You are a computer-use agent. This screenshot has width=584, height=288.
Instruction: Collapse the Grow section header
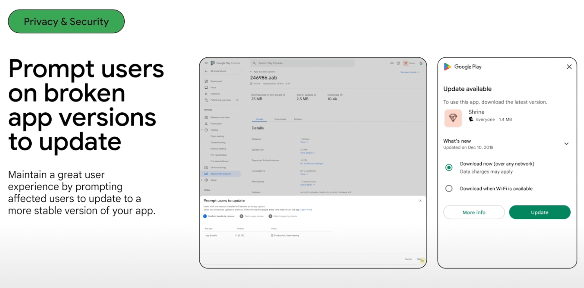pos(208,190)
